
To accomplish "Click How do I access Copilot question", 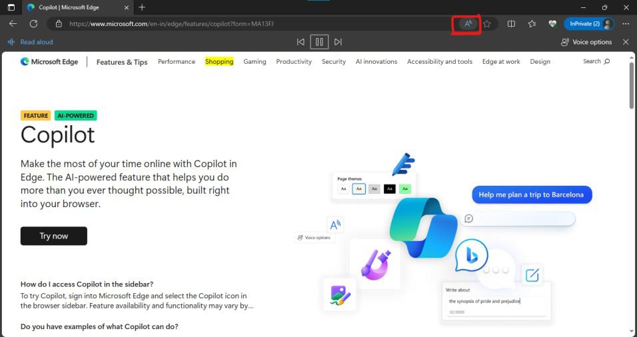I will pyautogui.click(x=87, y=284).
